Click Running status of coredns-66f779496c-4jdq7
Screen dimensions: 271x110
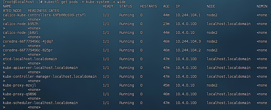click(126, 41)
